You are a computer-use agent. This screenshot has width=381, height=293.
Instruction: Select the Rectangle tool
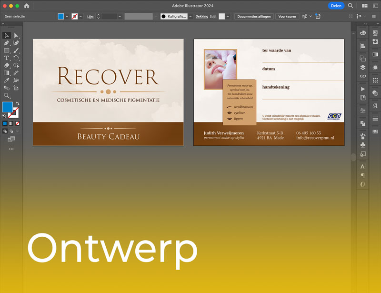7,51
